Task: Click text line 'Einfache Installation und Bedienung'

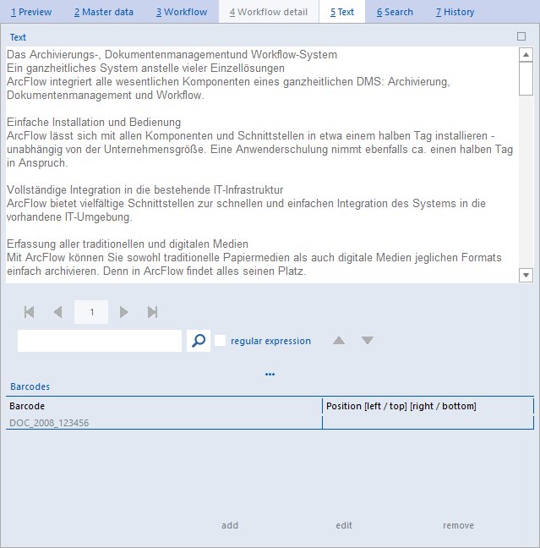Action: 94,123
